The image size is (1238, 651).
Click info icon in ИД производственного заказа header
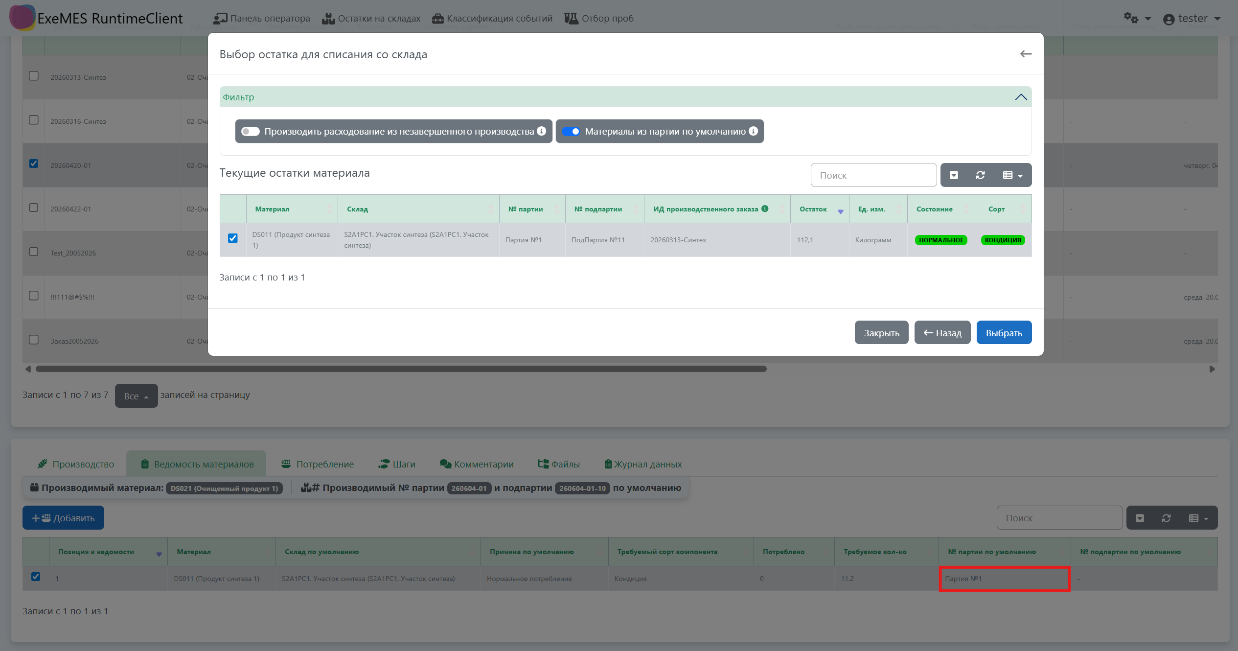click(x=765, y=209)
